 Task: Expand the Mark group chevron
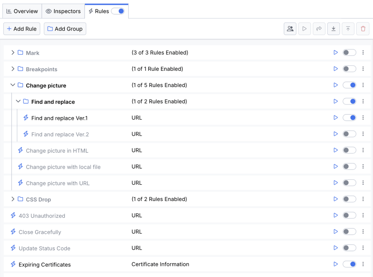pos(12,52)
